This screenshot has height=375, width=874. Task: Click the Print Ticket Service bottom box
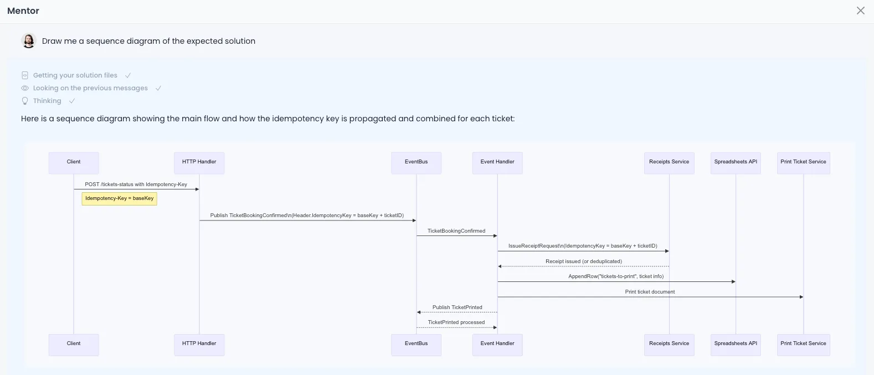click(x=803, y=344)
